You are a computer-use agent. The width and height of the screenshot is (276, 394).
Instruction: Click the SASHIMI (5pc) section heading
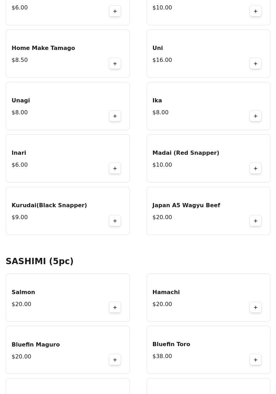[x=39, y=261]
